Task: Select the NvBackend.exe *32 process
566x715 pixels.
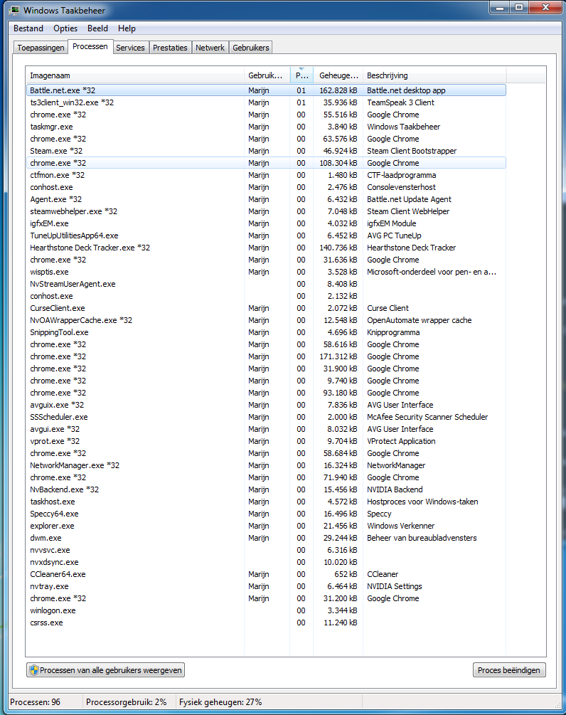Action: 266,489
